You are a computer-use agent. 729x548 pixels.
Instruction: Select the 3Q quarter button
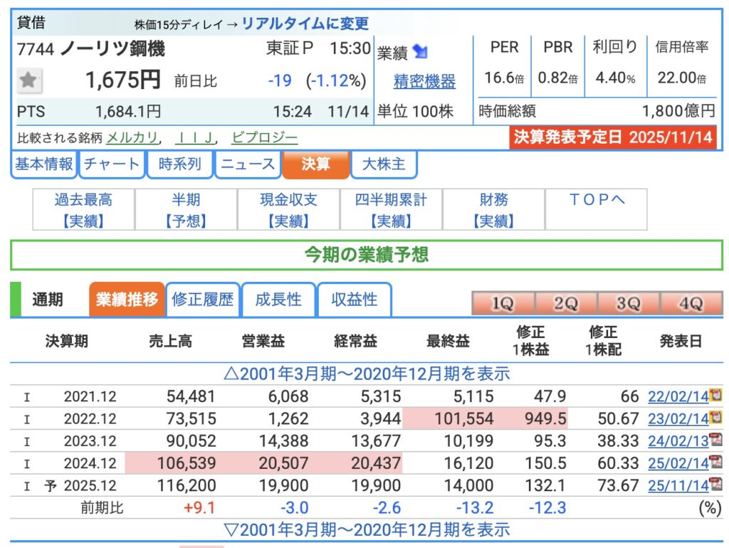(628, 303)
